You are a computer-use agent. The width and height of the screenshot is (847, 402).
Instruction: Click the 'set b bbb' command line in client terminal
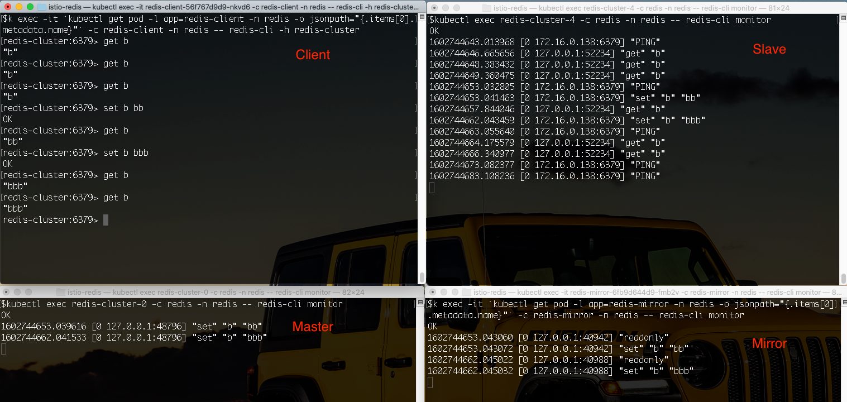pyautogui.click(x=76, y=153)
